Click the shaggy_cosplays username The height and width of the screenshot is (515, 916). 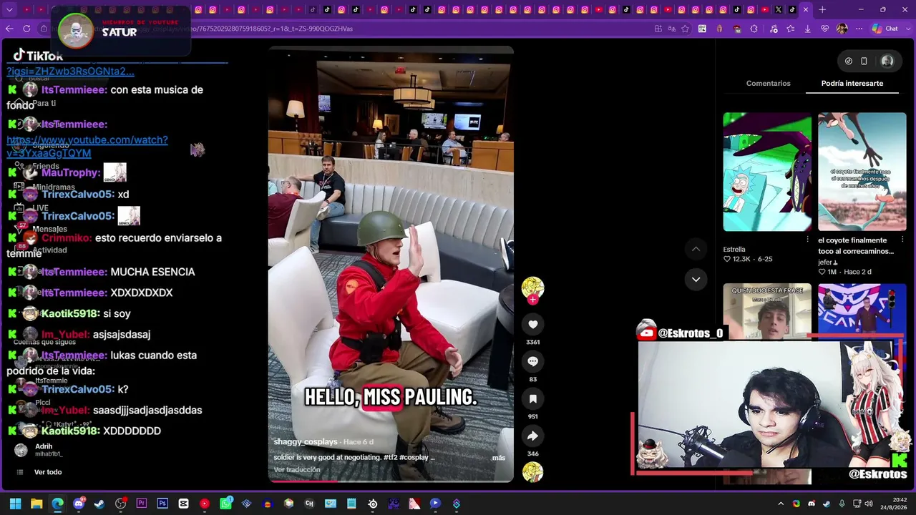[305, 442]
